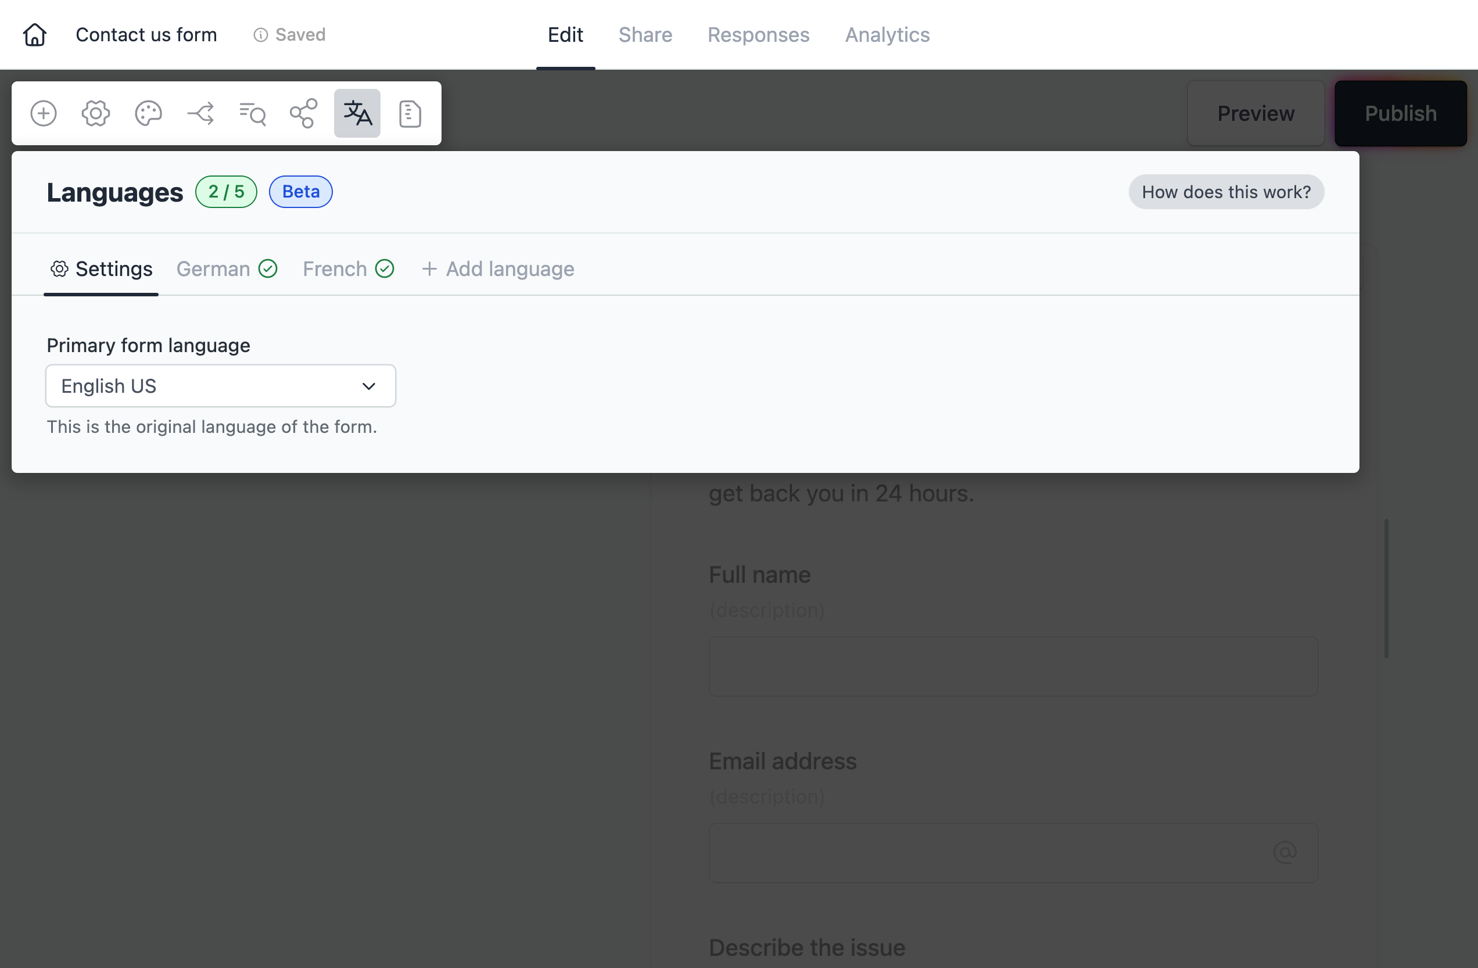1478x968 pixels.
Task: Click the Publish button
Action: pyautogui.click(x=1401, y=112)
